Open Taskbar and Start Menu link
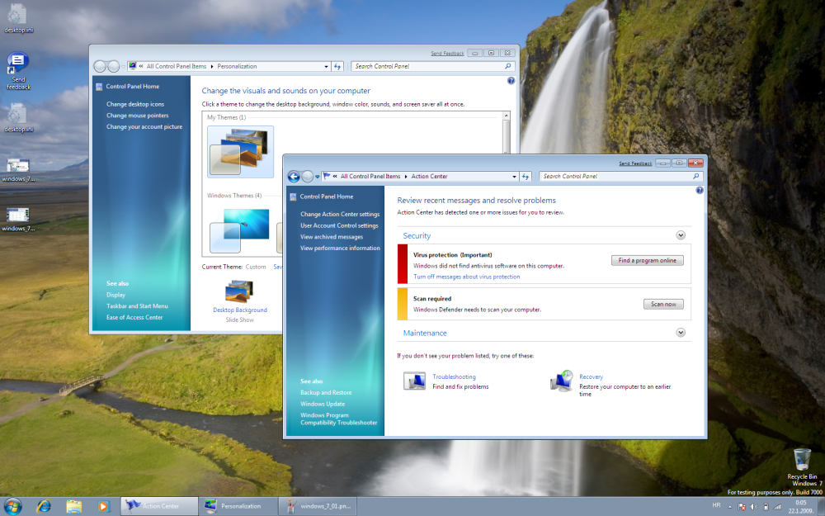Image resolution: width=825 pixels, height=516 pixels. point(137,306)
